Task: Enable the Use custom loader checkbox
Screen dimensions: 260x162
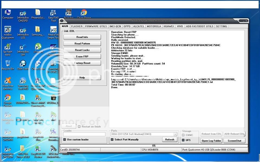Action: (x=64, y=140)
